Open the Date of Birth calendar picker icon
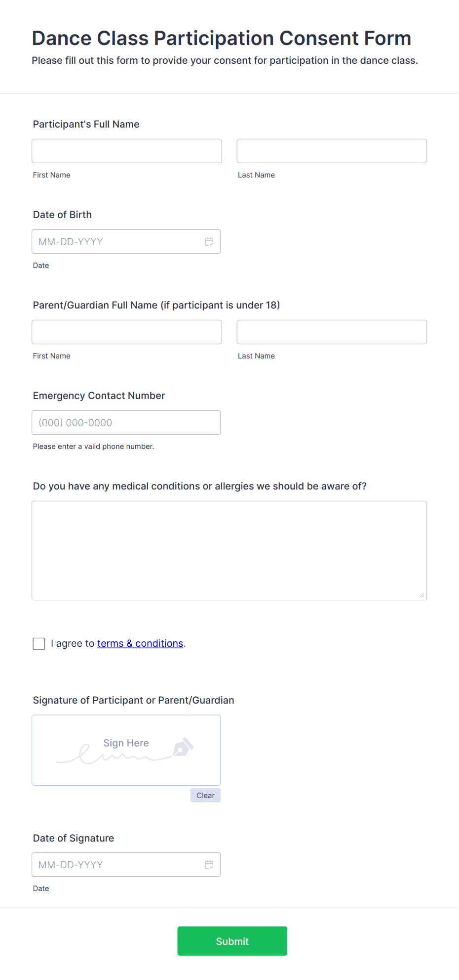Image resolution: width=459 pixels, height=980 pixels. pyautogui.click(x=209, y=241)
